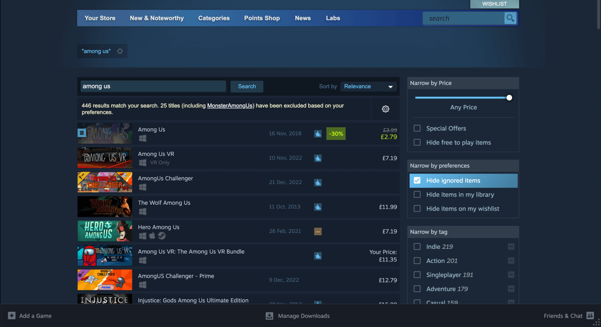Viewport: 601px width, 327px height.
Task: Click the Manage Downloads icon
Action: tap(269, 316)
